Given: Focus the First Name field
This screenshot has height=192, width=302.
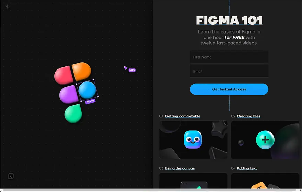Looking at the screenshot, I should pos(229,57).
